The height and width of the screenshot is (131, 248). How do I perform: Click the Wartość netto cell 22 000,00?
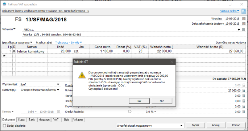(x=161, y=51)
